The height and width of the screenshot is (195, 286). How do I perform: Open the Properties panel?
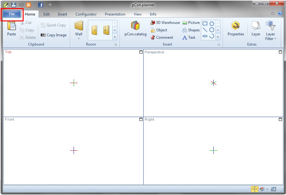point(236,28)
